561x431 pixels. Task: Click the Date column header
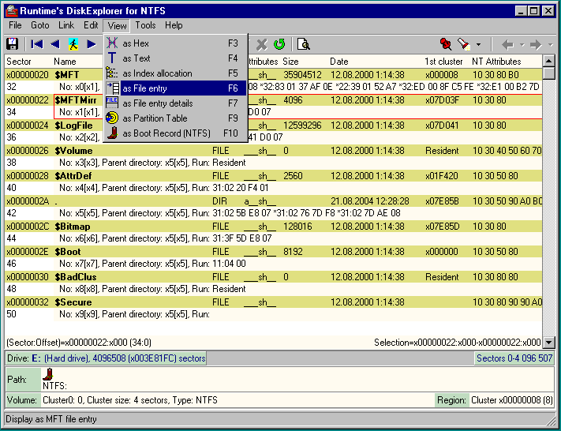click(x=338, y=62)
